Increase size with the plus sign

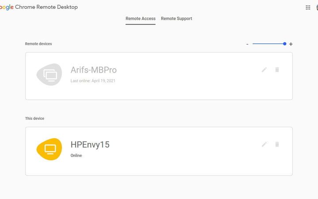(x=291, y=44)
